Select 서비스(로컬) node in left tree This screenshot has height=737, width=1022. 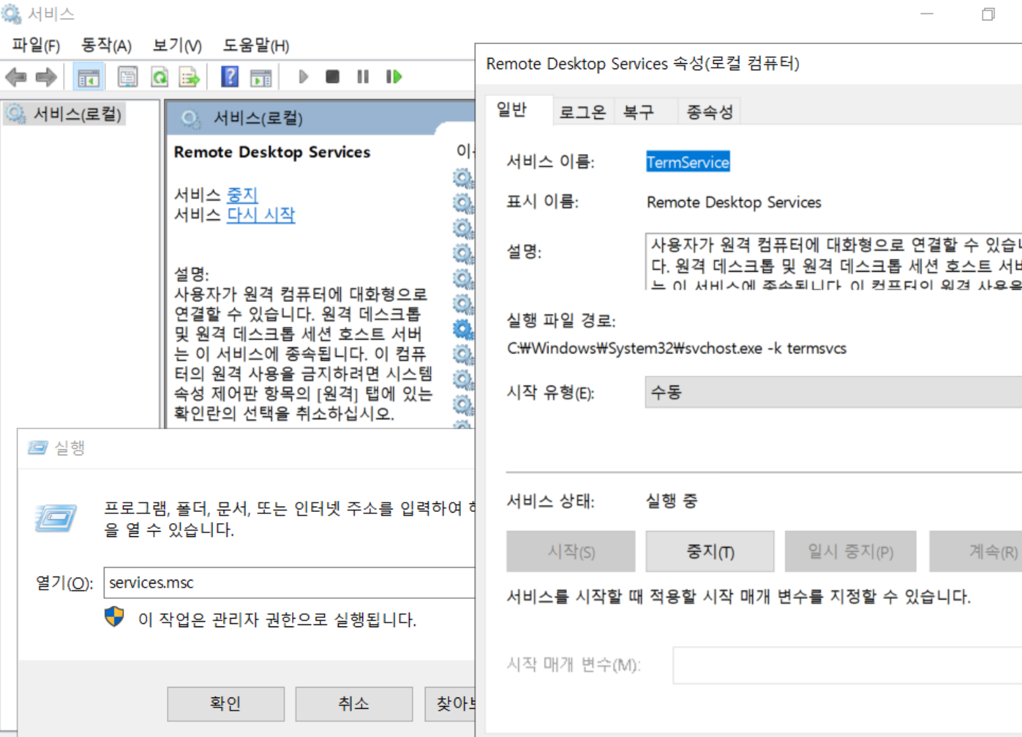click(x=64, y=114)
